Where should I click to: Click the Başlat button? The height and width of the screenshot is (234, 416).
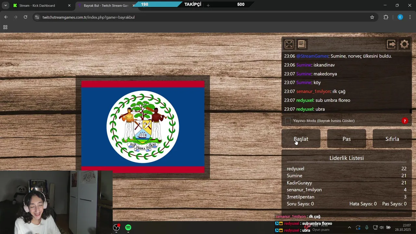301,139
